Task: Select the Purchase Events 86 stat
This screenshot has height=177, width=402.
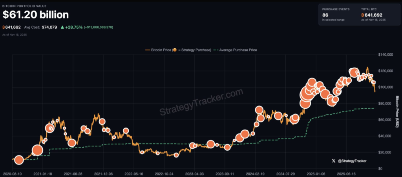Action: (x=325, y=15)
